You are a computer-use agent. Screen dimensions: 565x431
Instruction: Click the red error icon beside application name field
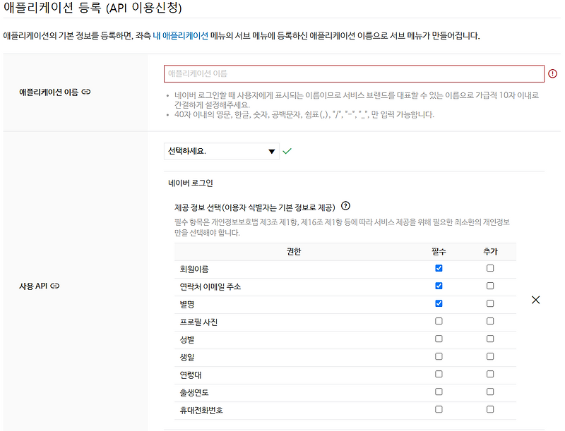click(553, 73)
